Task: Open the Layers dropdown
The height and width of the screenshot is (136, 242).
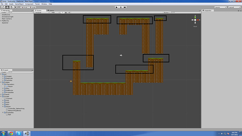Action: pos(220,7)
